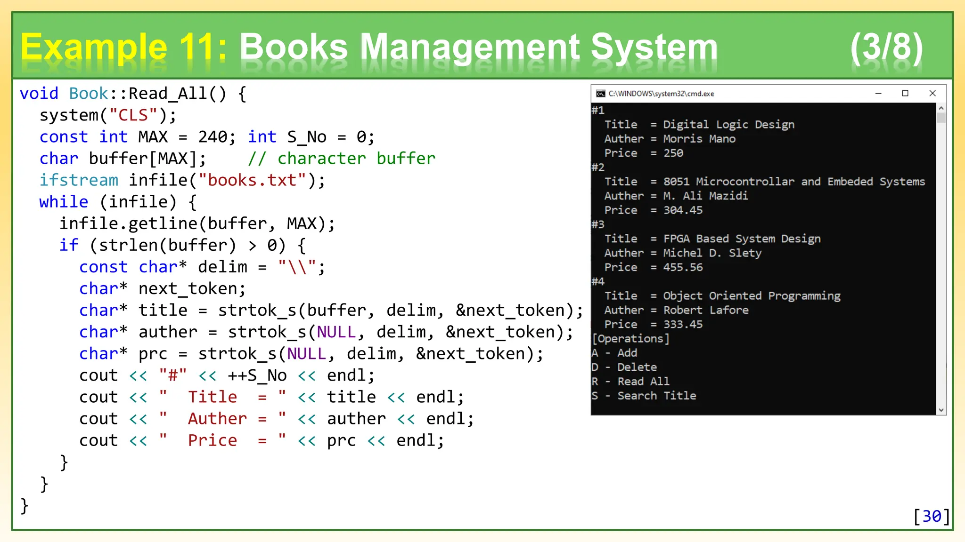965x542 pixels.
Task: Click the (3/8) slide counter in header
Action: pyautogui.click(x=886, y=47)
